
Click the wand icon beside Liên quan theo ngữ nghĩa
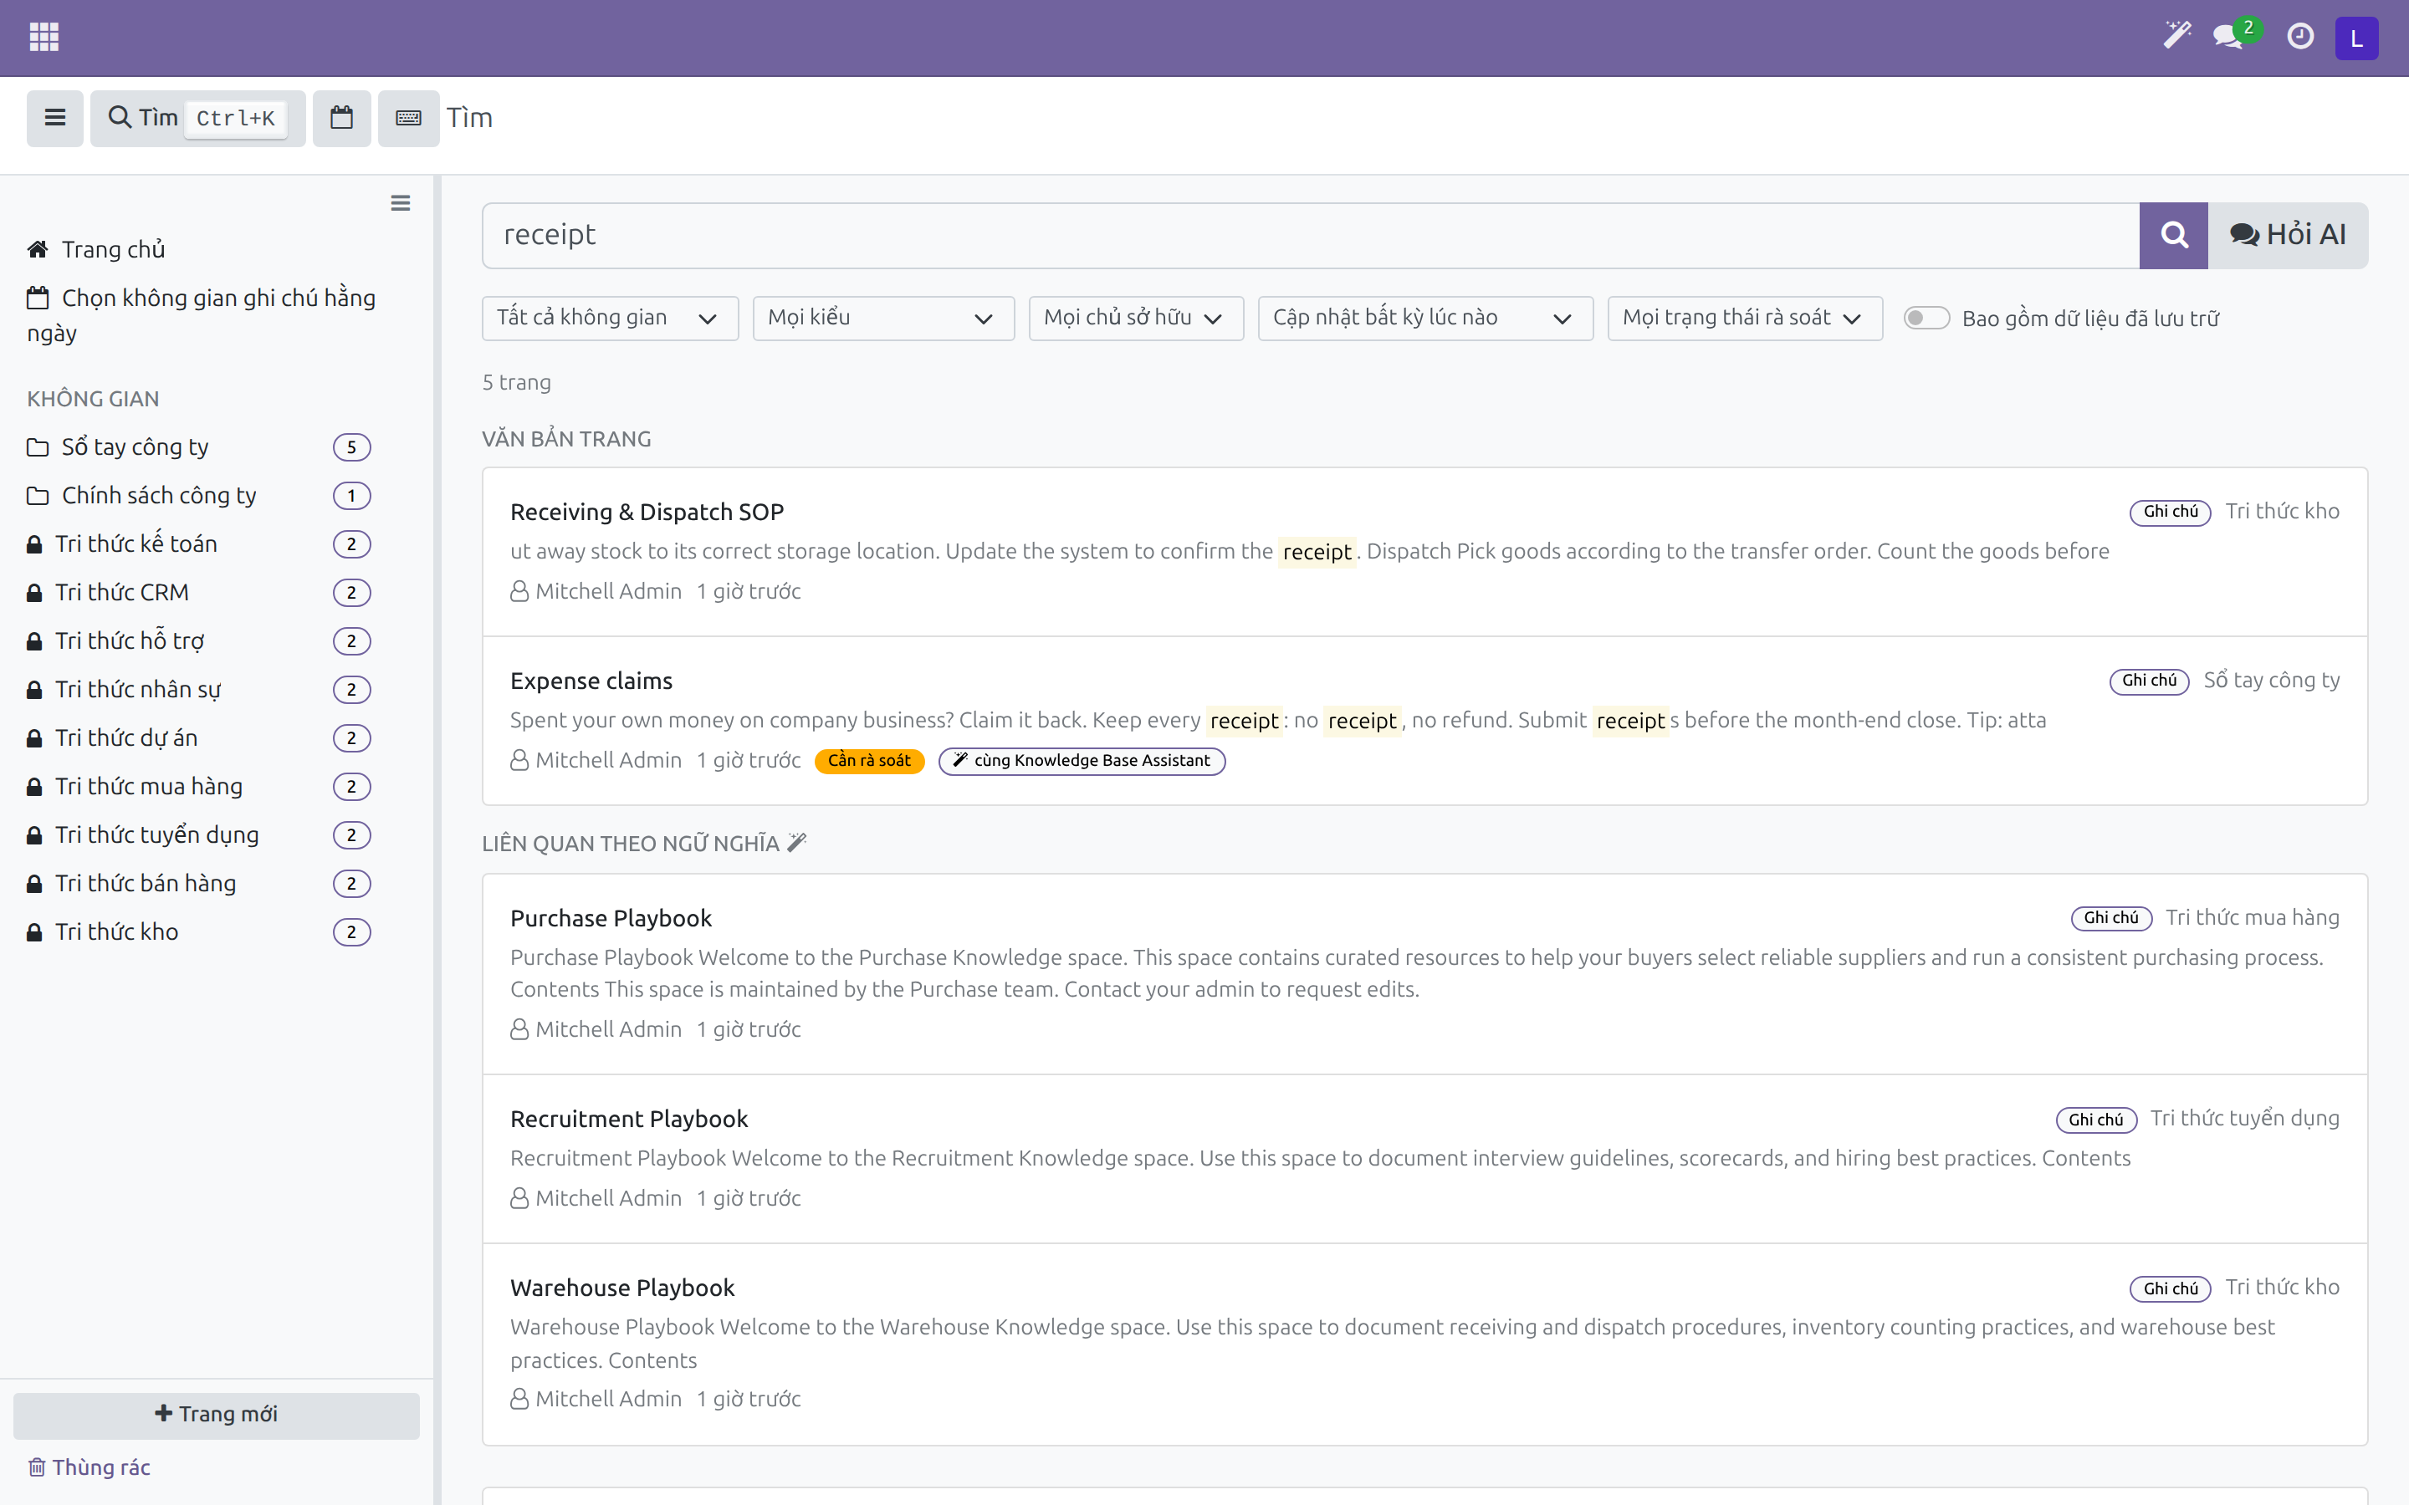(x=796, y=843)
